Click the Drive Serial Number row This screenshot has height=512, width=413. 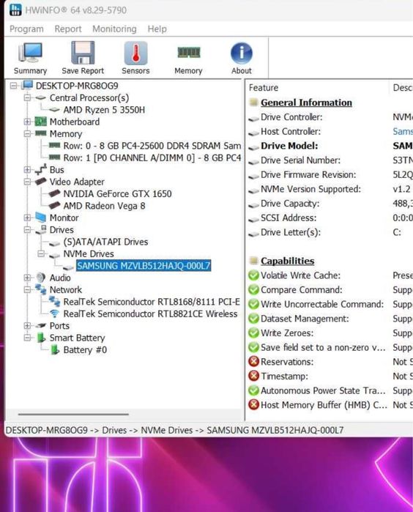(x=330, y=160)
